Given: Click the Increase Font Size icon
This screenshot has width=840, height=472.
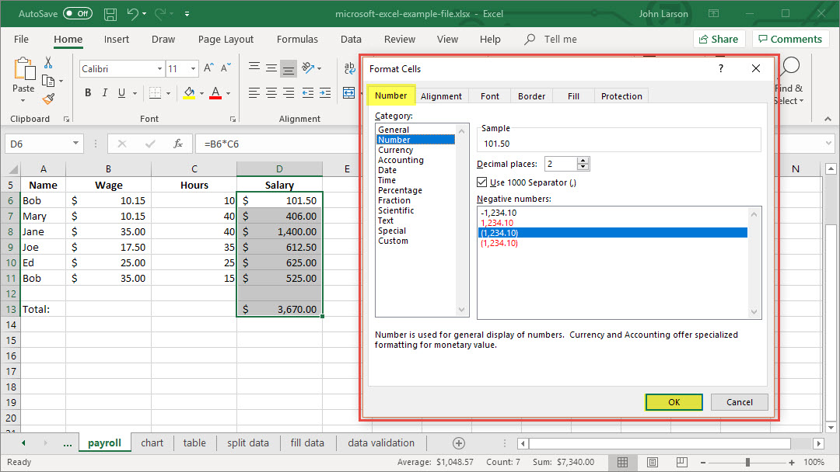Looking at the screenshot, I should pyautogui.click(x=208, y=69).
